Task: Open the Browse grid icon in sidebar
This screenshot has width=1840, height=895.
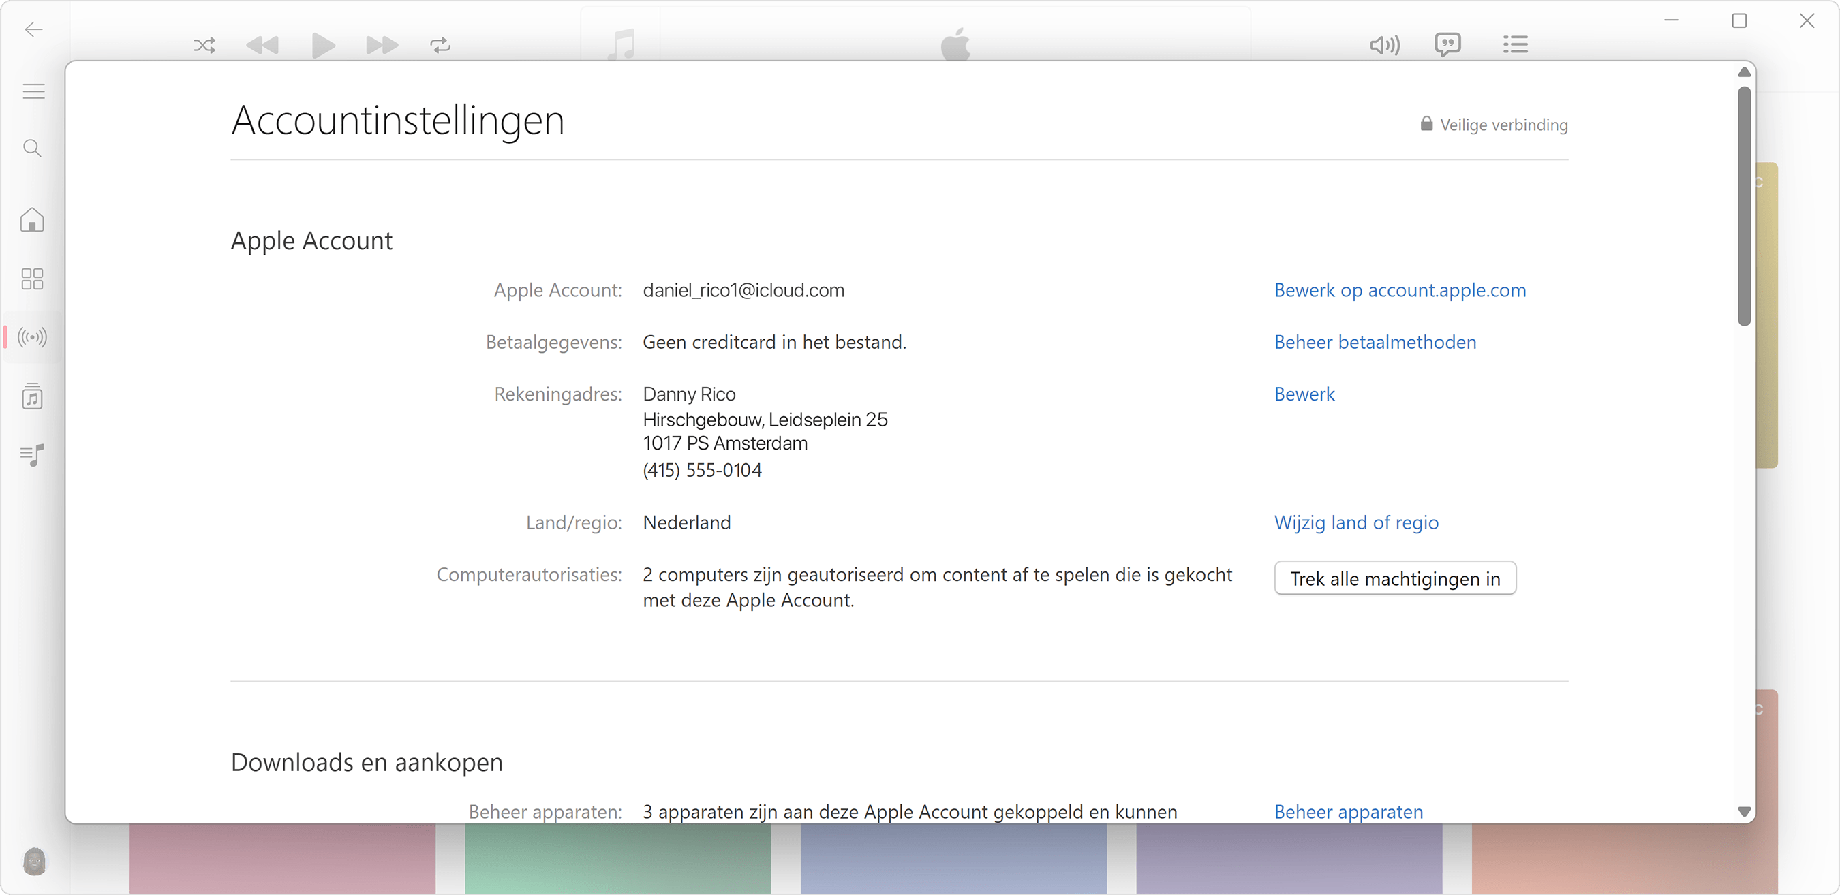Action: (x=32, y=279)
